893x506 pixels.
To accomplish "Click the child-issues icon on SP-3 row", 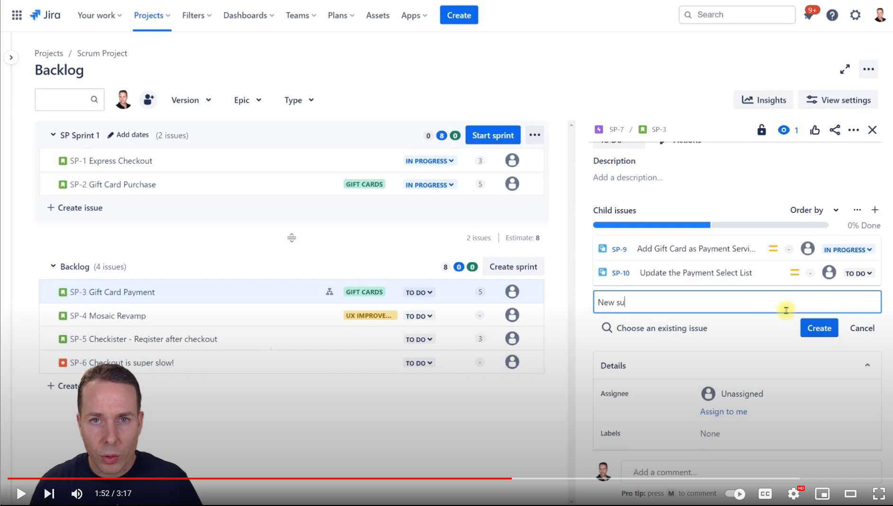I will (x=330, y=292).
